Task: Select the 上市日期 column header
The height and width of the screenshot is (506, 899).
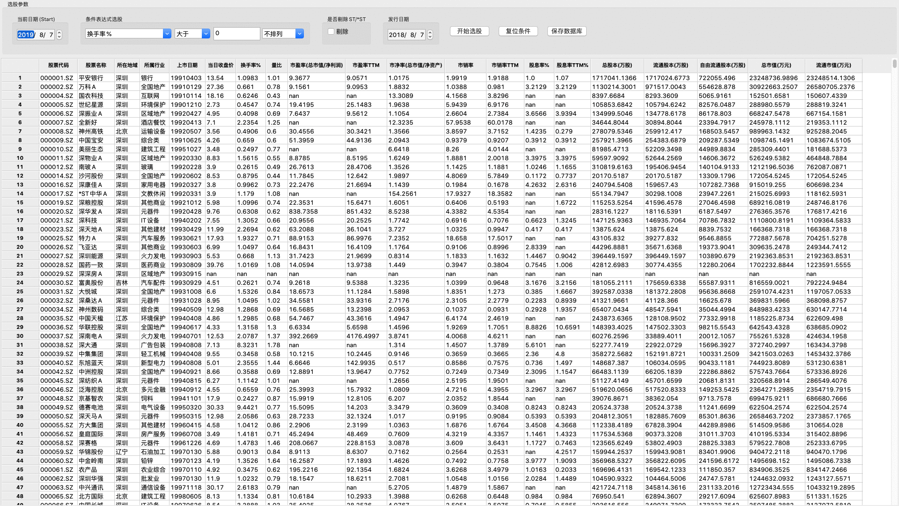Action: [187, 65]
